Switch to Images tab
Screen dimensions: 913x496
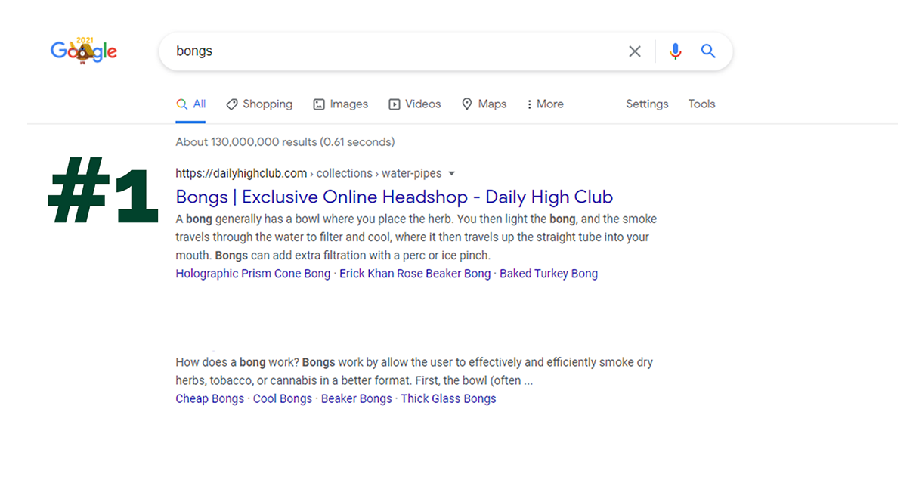click(x=341, y=104)
